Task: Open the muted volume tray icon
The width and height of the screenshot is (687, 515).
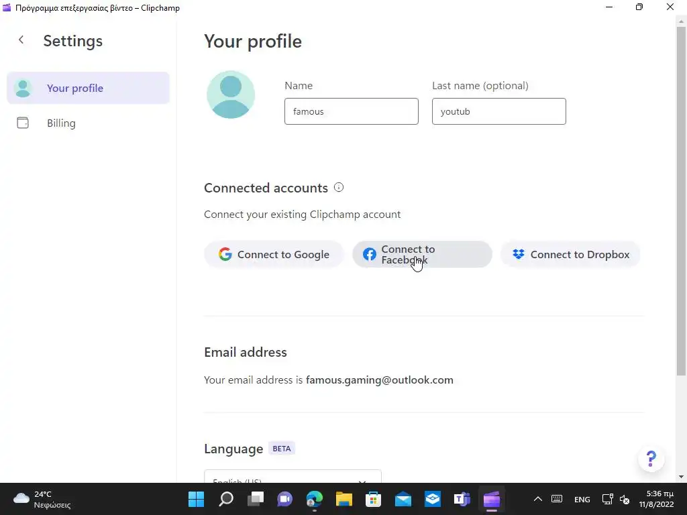Action: coord(625,499)
